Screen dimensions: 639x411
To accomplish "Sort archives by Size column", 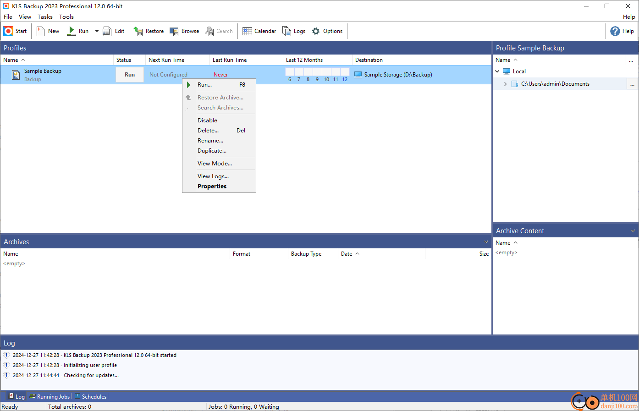I will (x=458, y=254).
